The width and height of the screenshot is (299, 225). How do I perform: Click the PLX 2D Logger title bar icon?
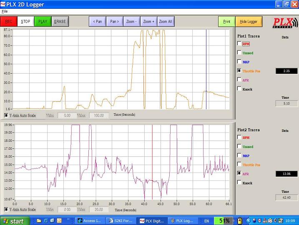3,4
